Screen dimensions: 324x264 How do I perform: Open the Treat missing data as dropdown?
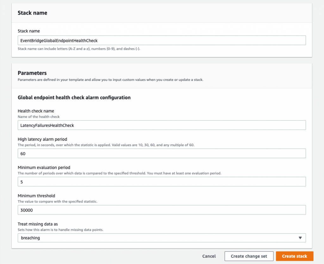point(162,238)
